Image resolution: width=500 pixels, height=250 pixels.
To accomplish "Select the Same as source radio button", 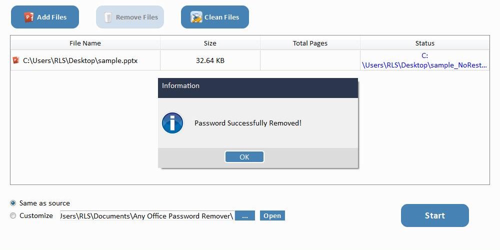I will click(13, 203).
